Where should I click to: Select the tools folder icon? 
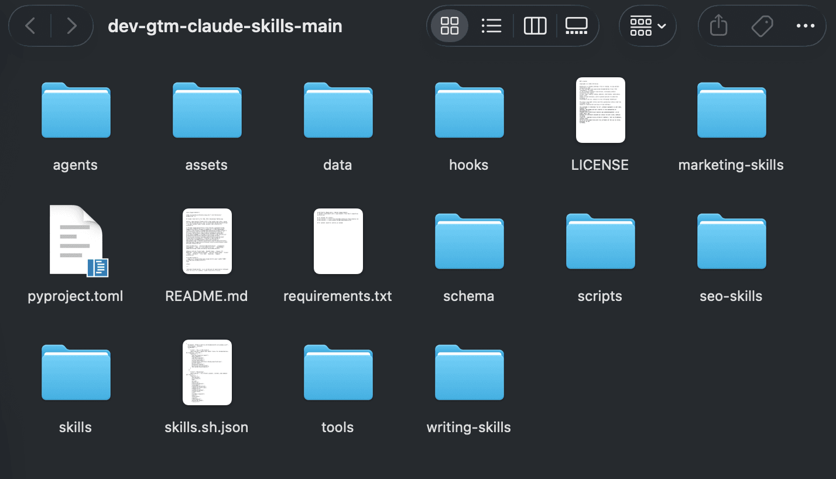(x=338, y=372)
